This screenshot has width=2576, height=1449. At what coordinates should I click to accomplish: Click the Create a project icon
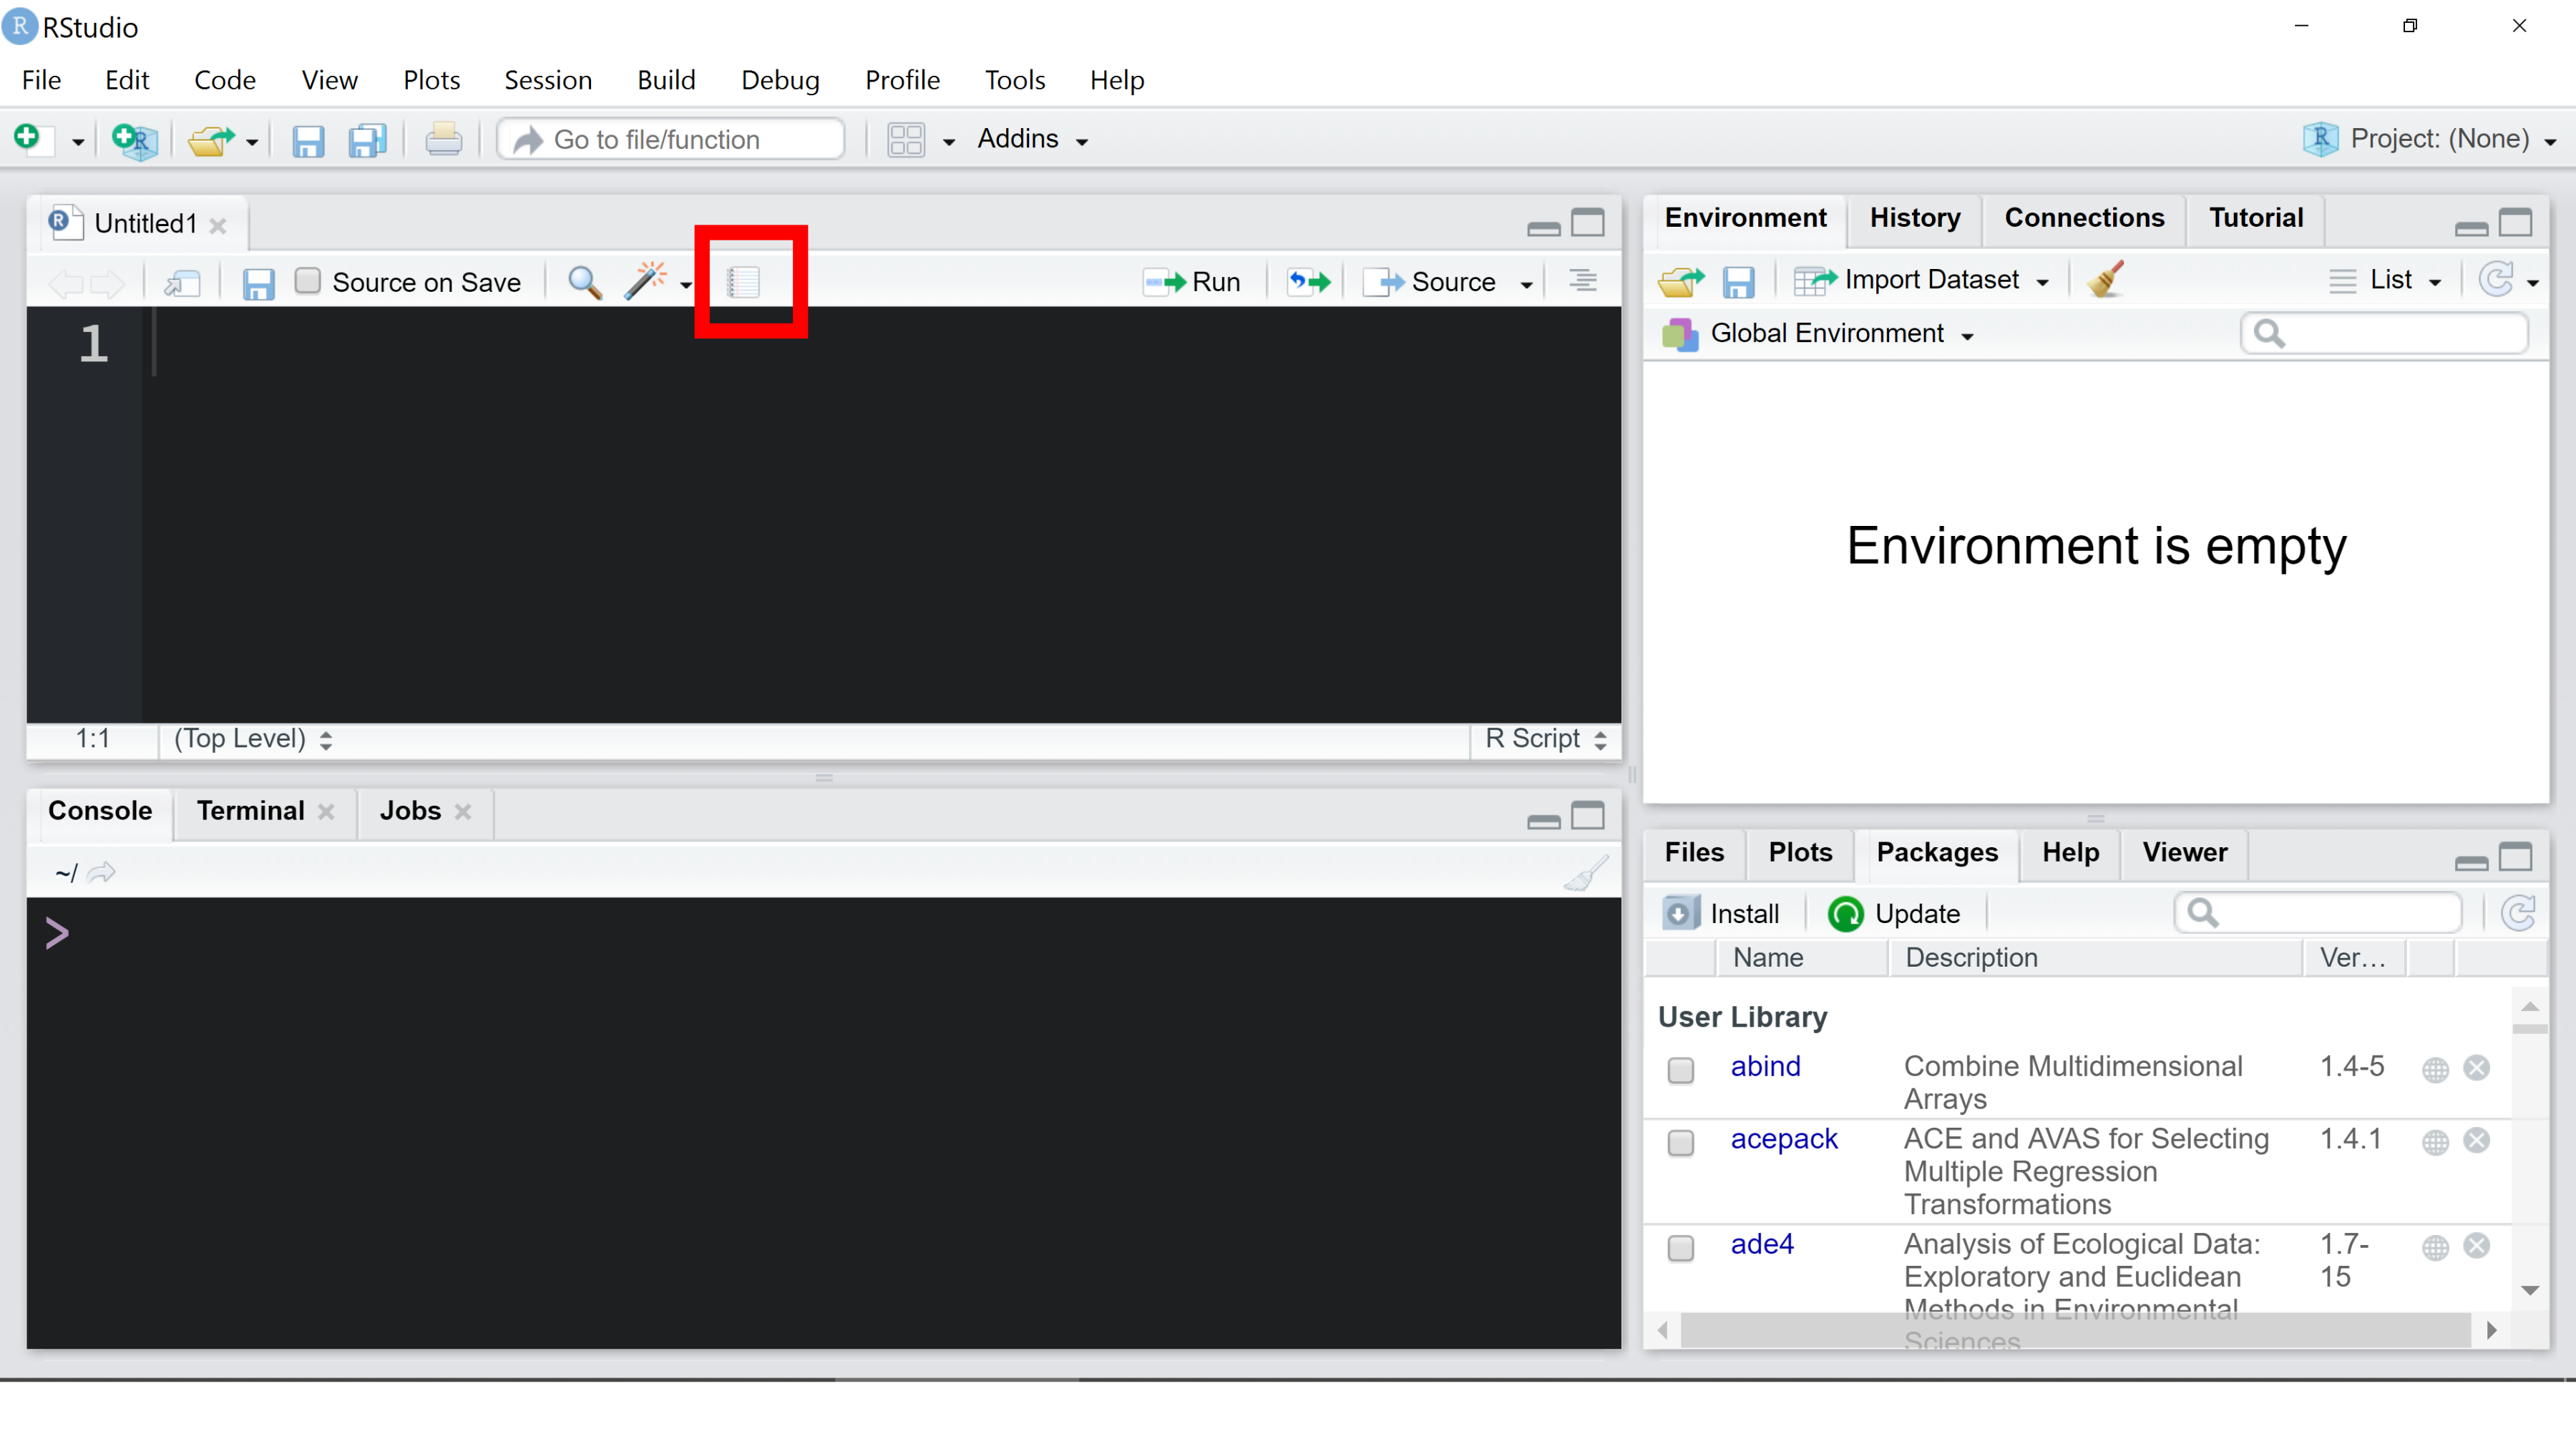134,140
